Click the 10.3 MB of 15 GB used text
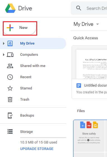The height and width of the screenshot is (157, 107). pos(39,142)
